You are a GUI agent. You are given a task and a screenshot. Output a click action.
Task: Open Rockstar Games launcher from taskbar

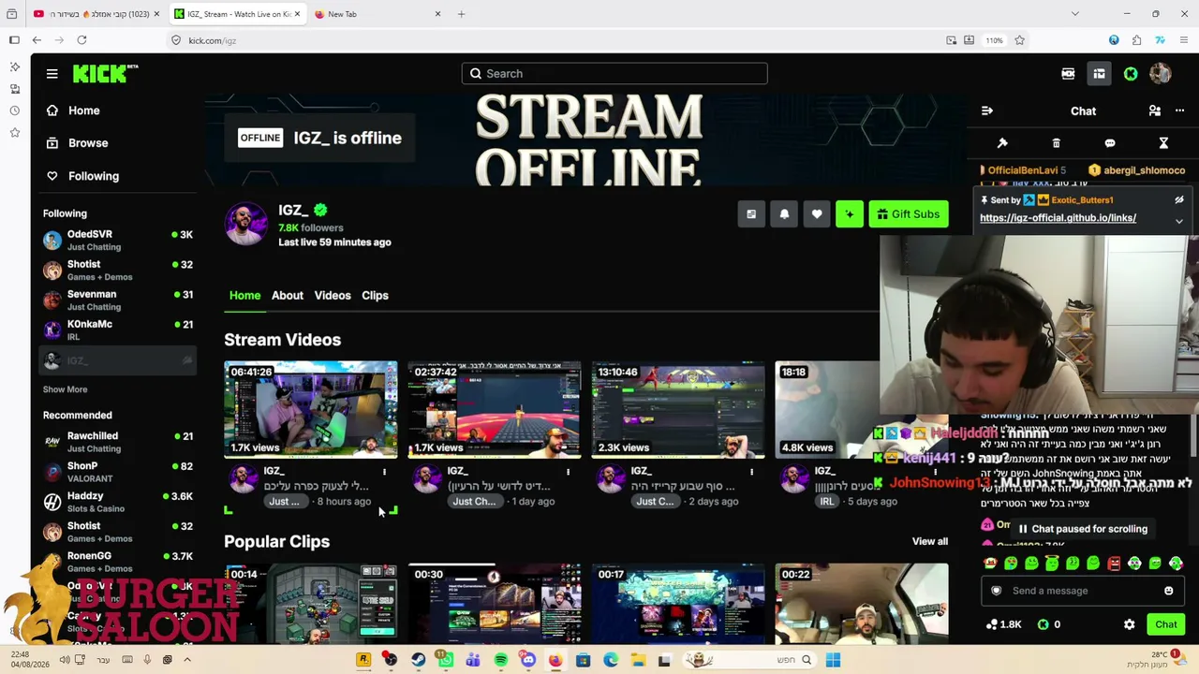coord(363,661)
